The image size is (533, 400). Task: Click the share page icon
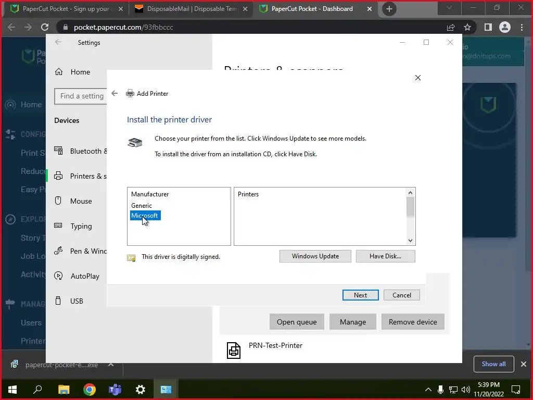tap(451, 27)
